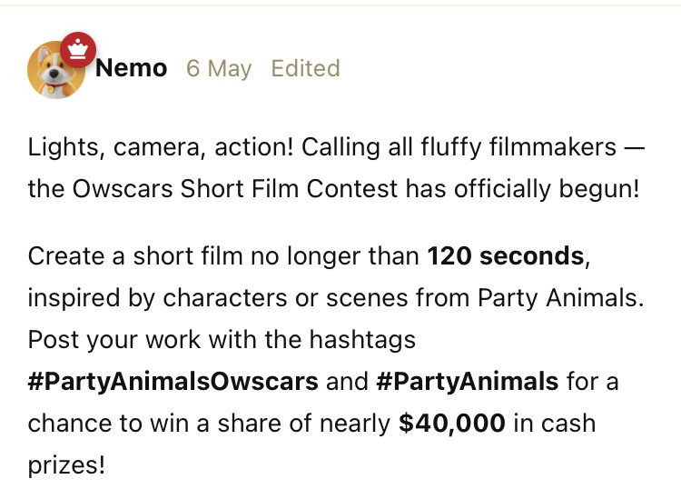
Task: Click the final word prizes!
Action: click(66, 465)
